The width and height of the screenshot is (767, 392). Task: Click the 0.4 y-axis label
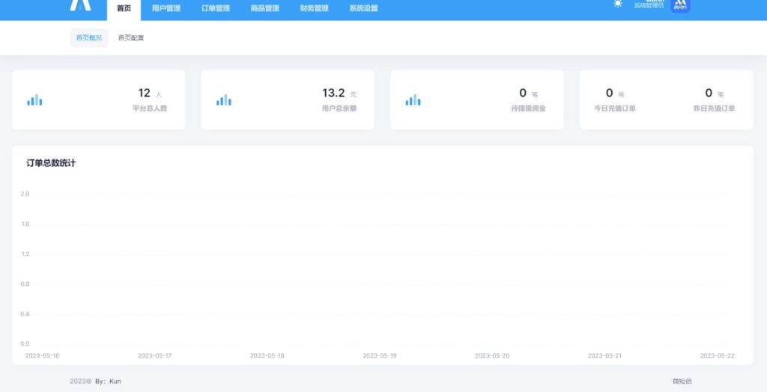pyautogui.click(x=25, y=314)
